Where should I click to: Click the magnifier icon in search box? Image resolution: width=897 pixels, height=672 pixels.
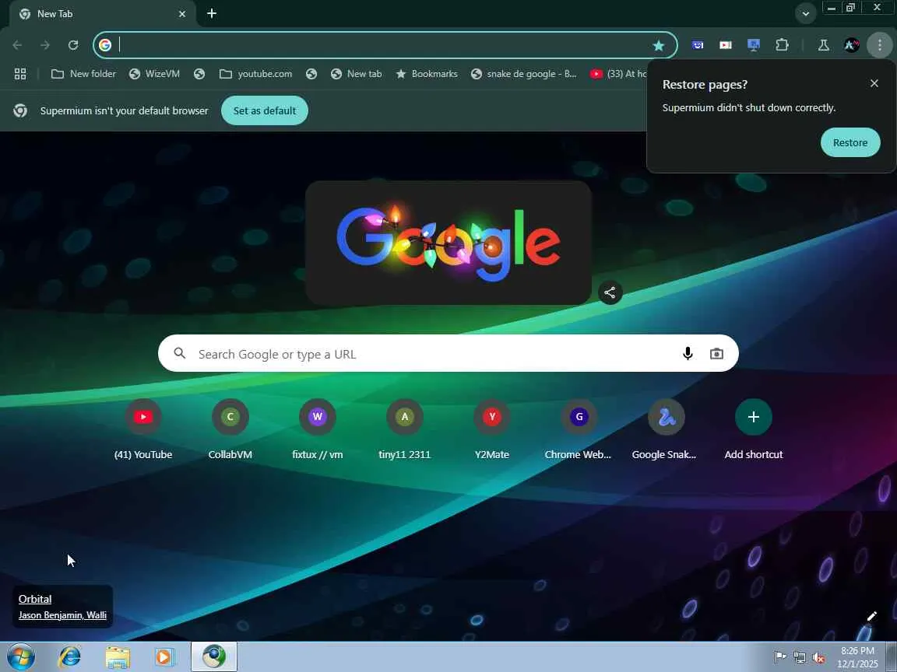point(180,353)
